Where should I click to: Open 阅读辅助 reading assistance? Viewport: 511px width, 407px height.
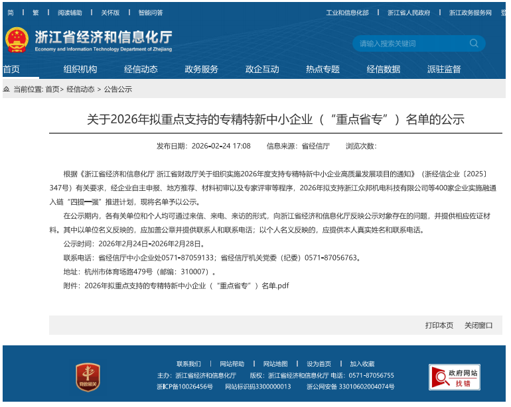(70, 13)
